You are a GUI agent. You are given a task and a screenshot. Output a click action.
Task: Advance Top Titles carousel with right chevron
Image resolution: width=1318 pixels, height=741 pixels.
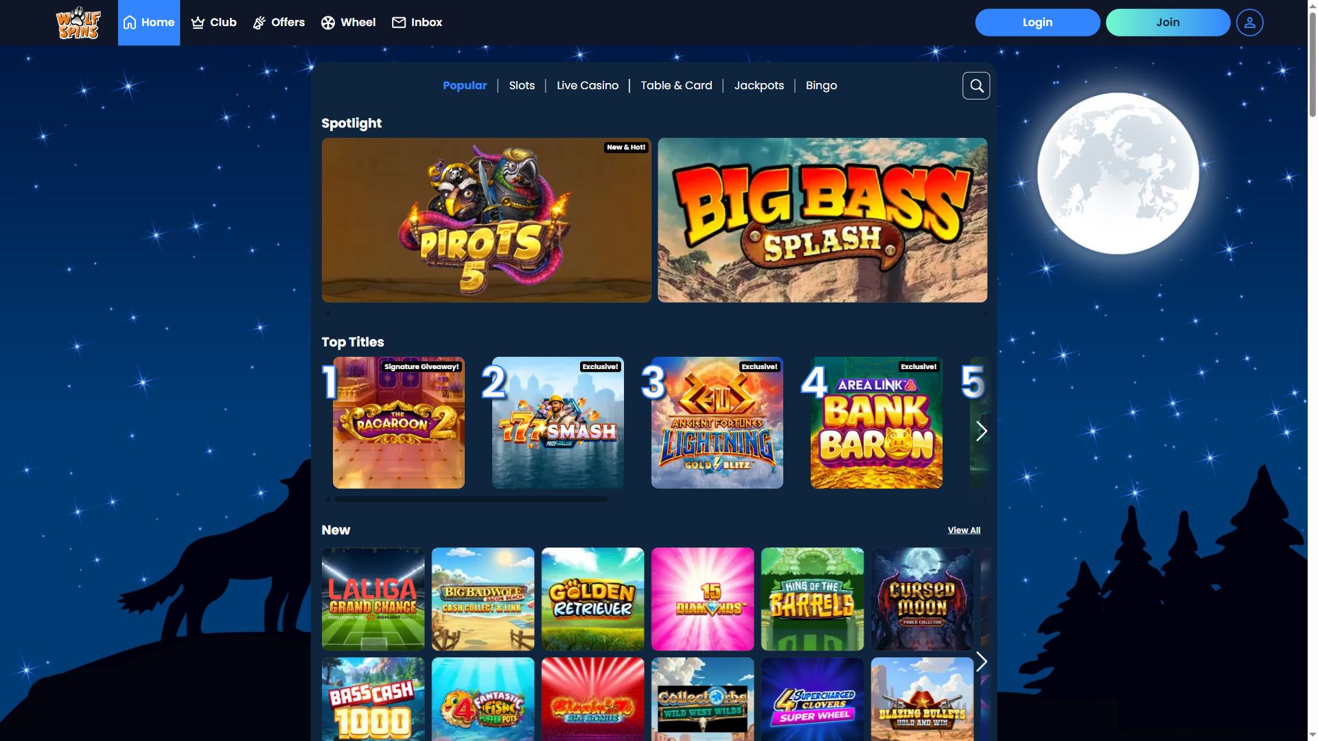pyautogui.click(x=982, y=431)
